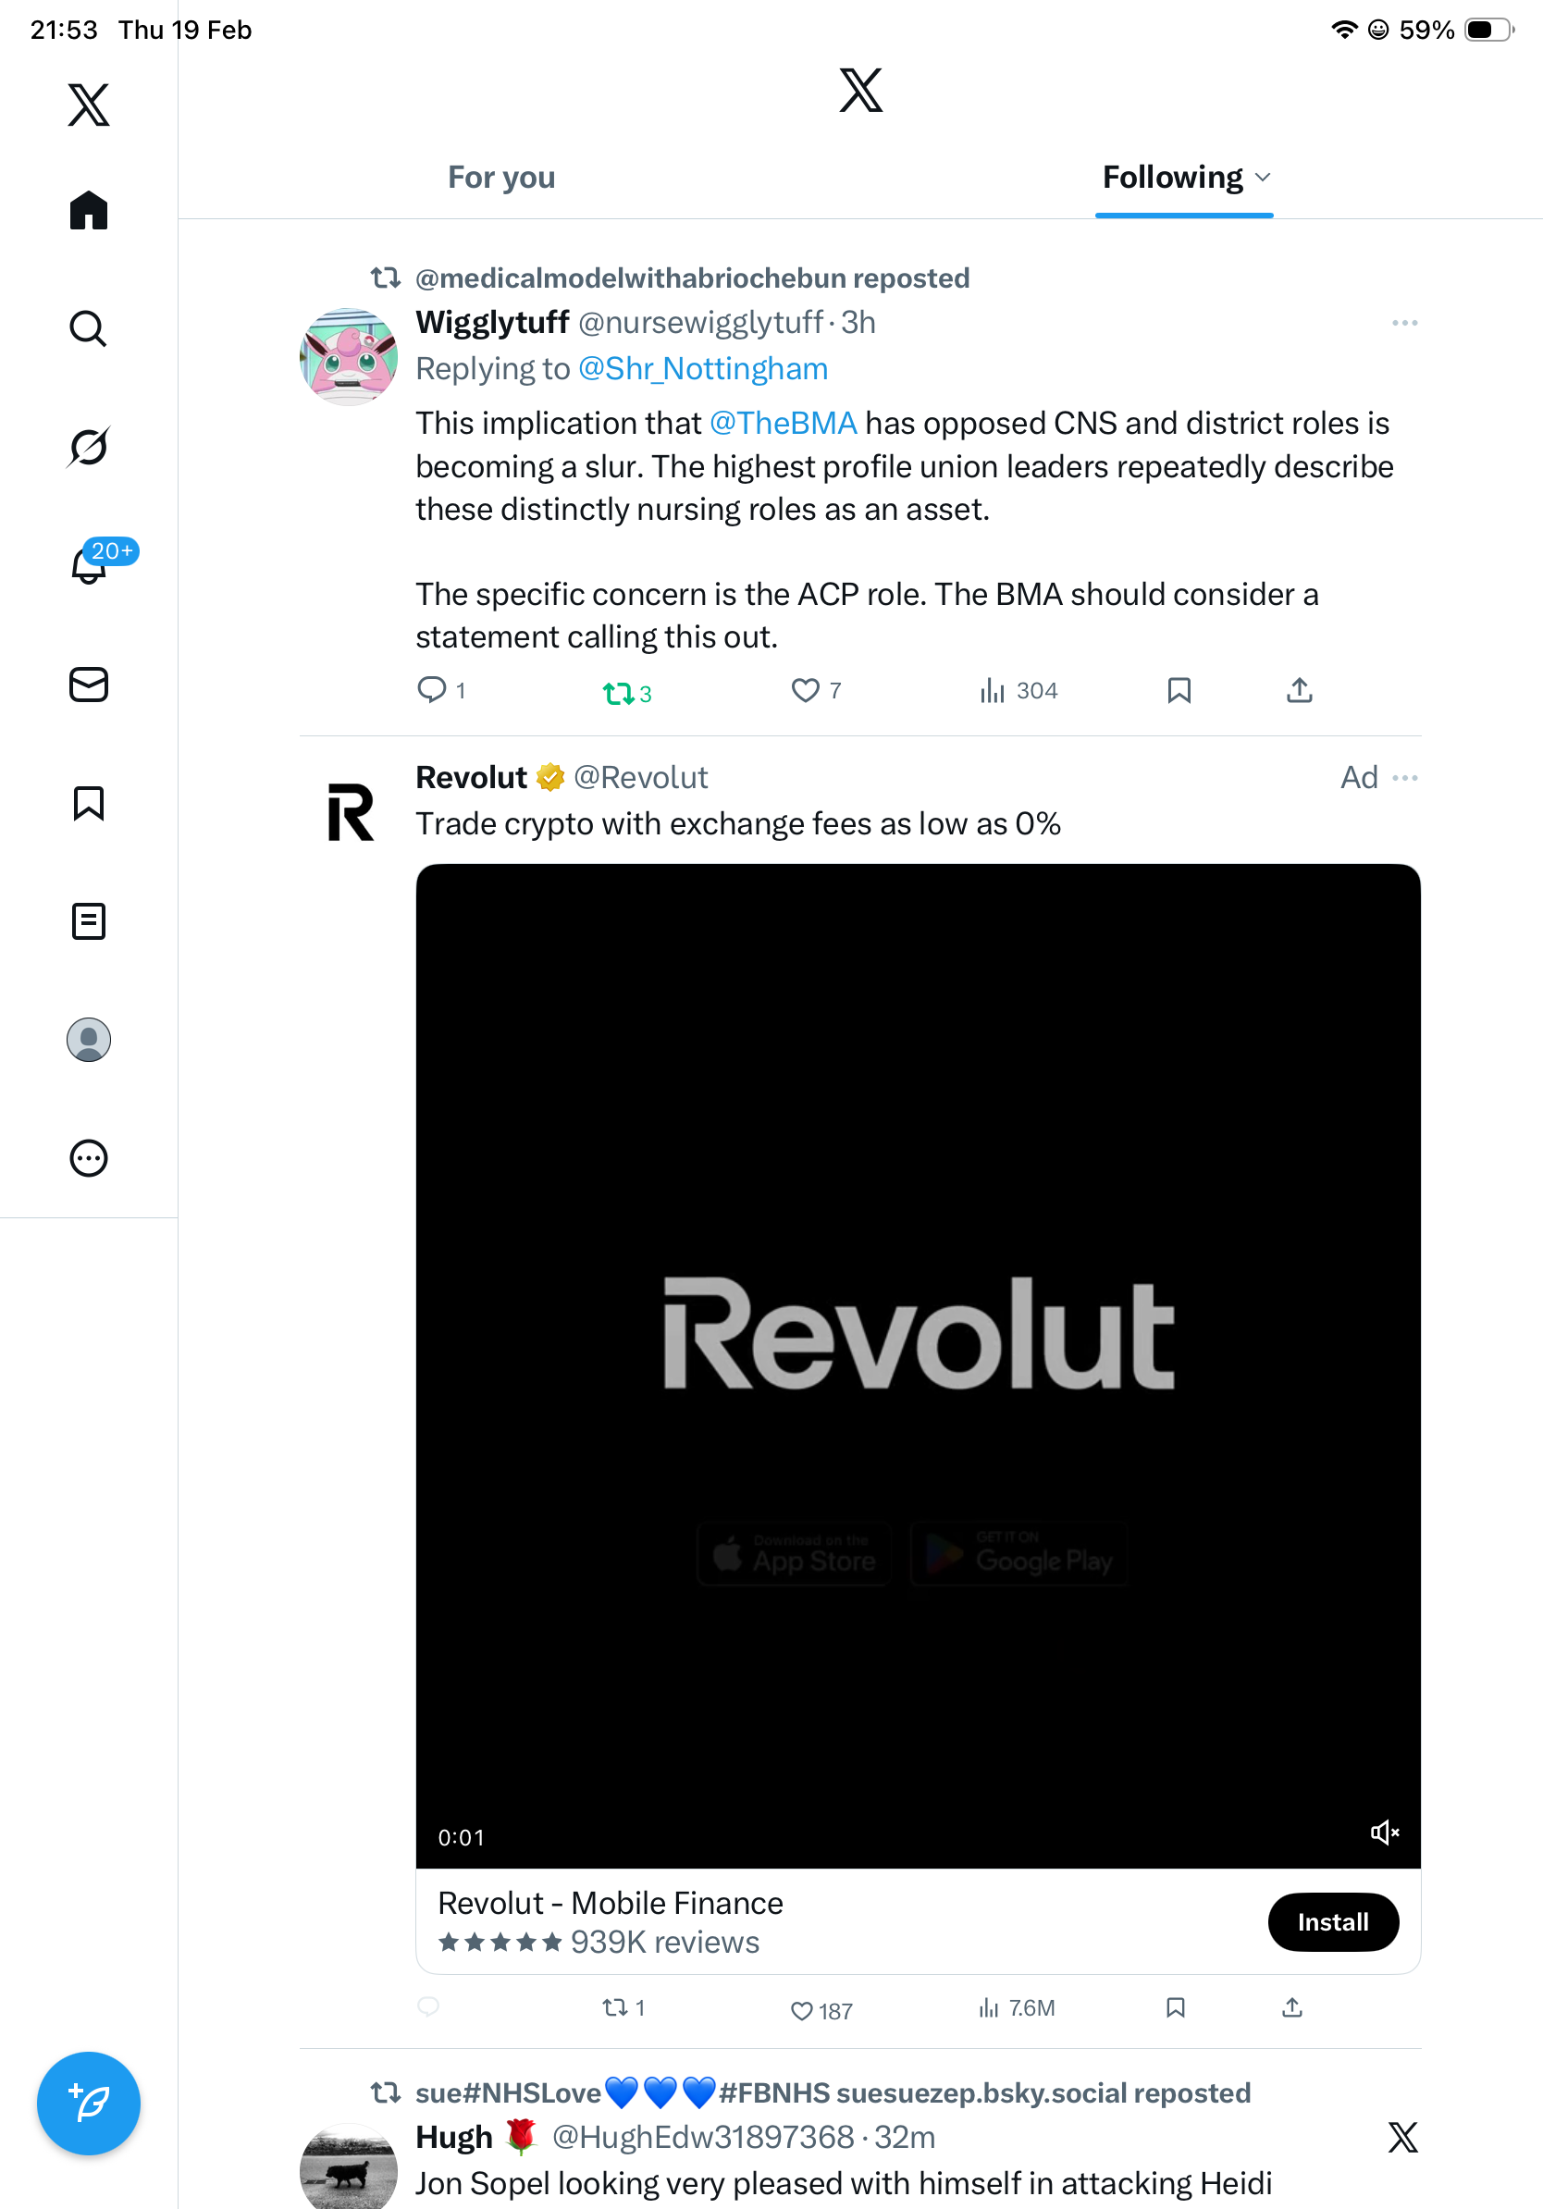Image resolution: width=1543 pixels, height=2209 pixels.
Task: Tap the compose post floating button
Action: coord(88,2103)
